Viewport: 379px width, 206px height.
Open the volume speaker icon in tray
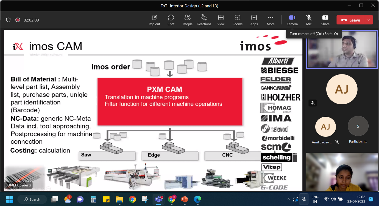click(x=333, y=199)
